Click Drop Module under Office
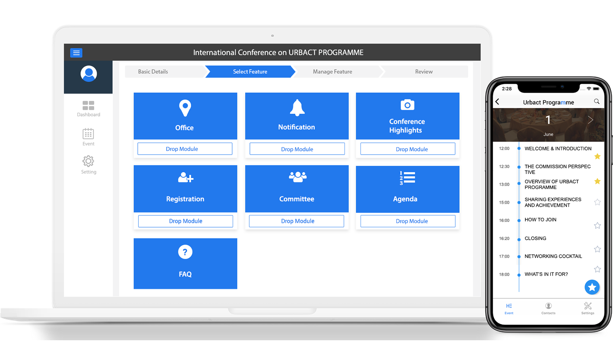613x364 pixels. [185, 149]
